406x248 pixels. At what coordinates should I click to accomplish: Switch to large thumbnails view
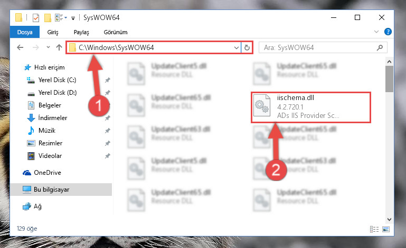386,229
